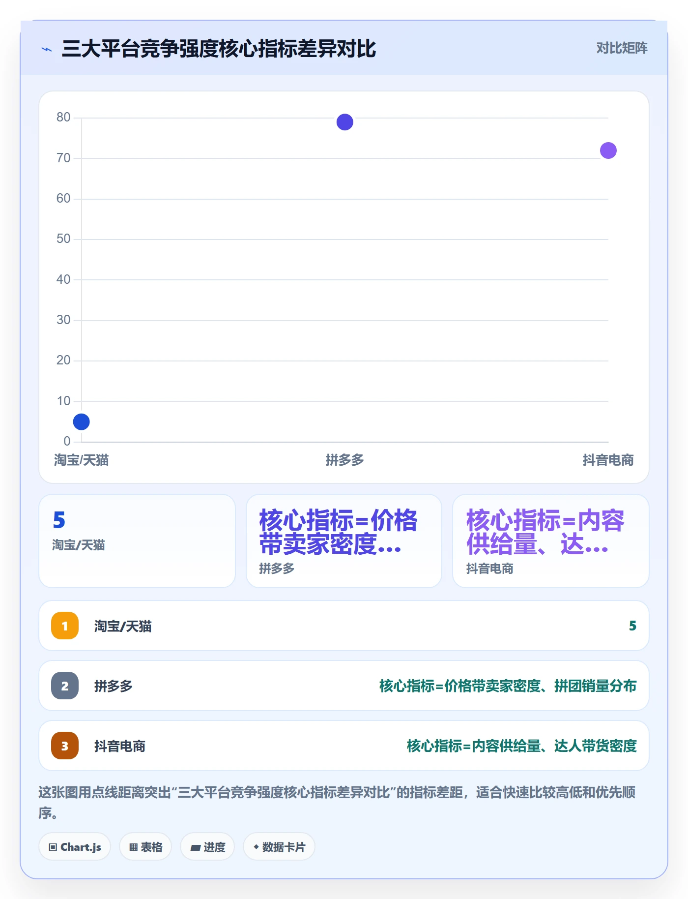Click the description paragraph starting 这张图用点线距离

pos(337,802)
